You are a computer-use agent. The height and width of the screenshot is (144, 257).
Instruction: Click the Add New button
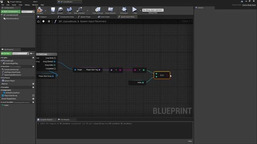click(x=6, y=53)
